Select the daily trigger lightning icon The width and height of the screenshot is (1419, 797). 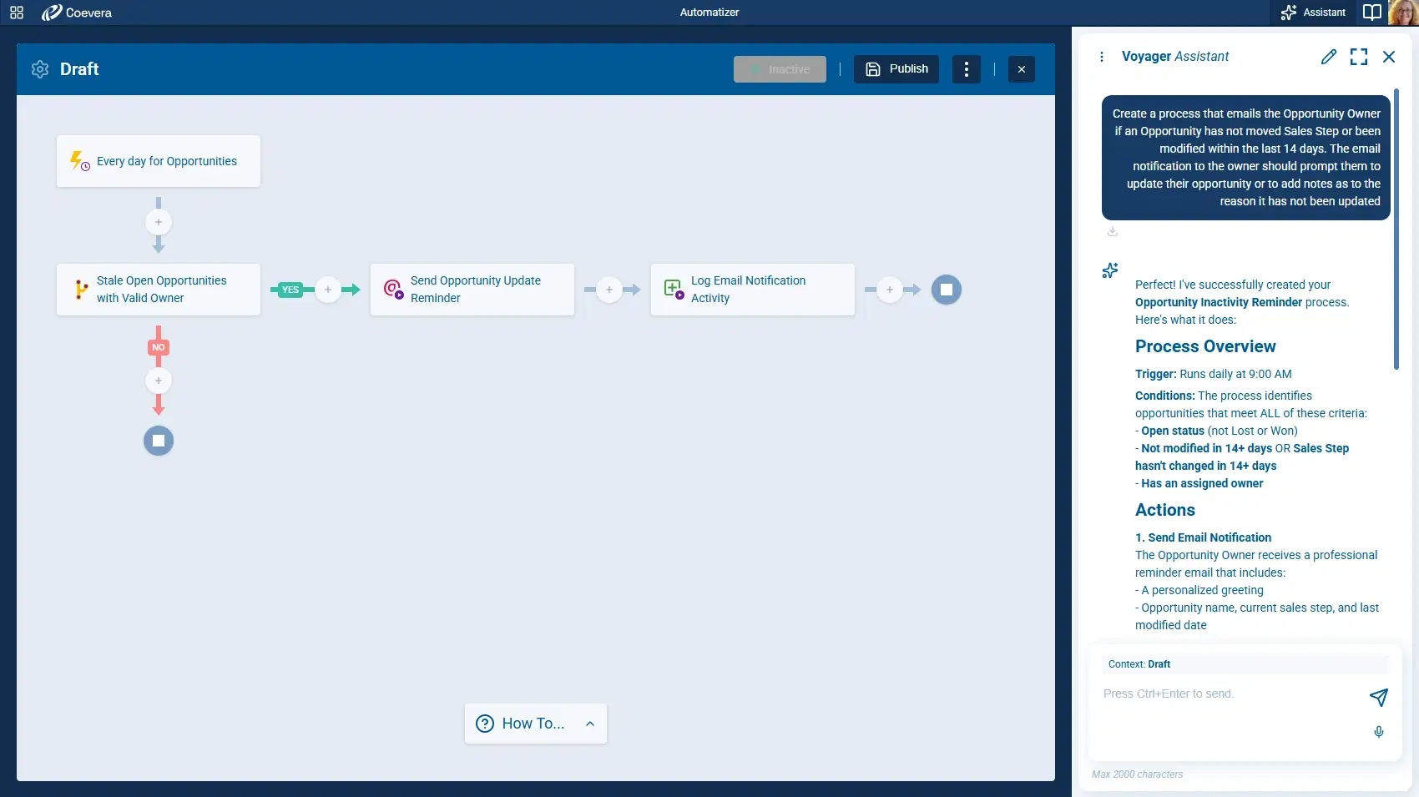[x=78, y=160]
